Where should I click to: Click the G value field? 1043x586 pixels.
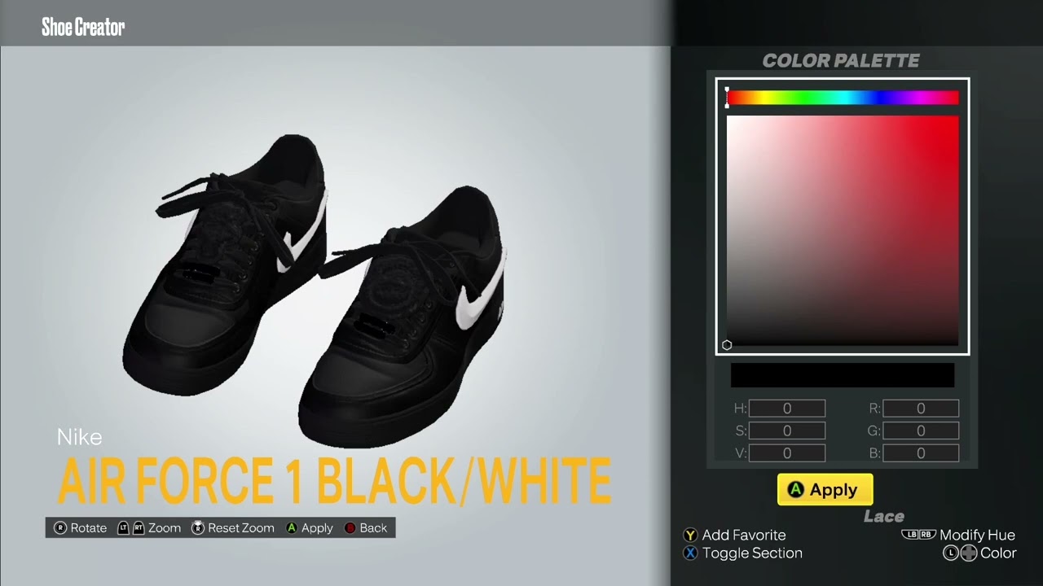(x=921, y=431)
